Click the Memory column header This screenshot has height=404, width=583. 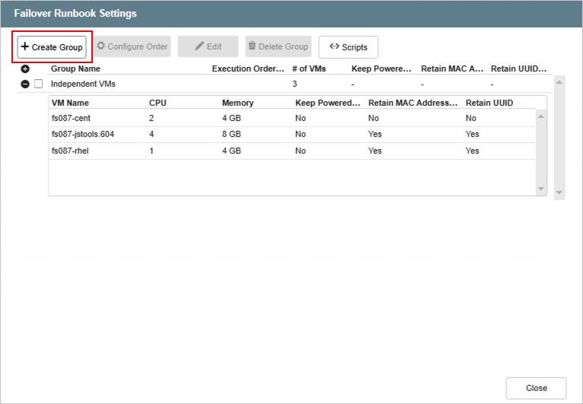[x=237, y=103]
